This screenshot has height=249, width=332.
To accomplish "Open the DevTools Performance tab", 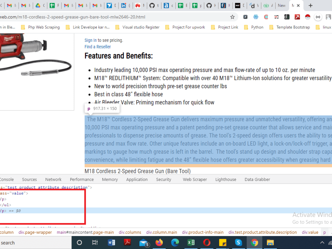I will point(82,179).
